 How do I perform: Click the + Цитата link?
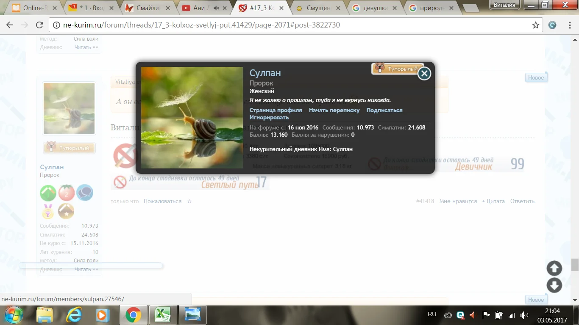point(493,201)
